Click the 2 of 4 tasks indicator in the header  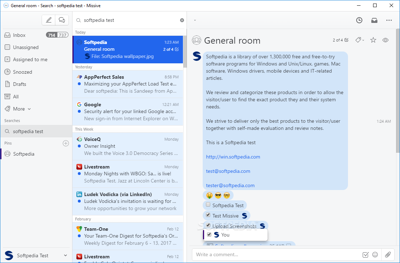(340, 40)
